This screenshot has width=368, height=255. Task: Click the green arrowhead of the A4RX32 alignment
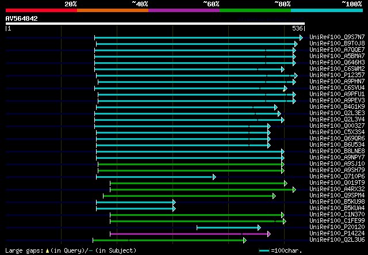click(x=294, y=189)
